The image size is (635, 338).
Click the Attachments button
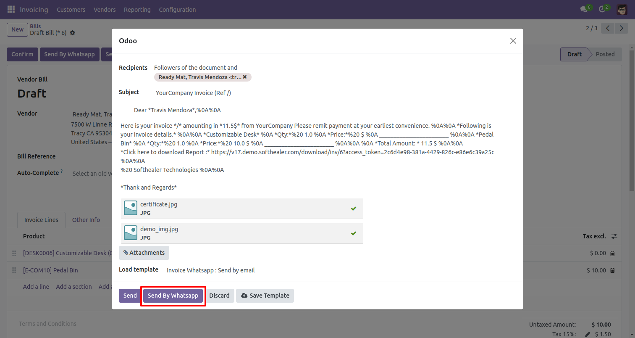[x=144, y=253]
